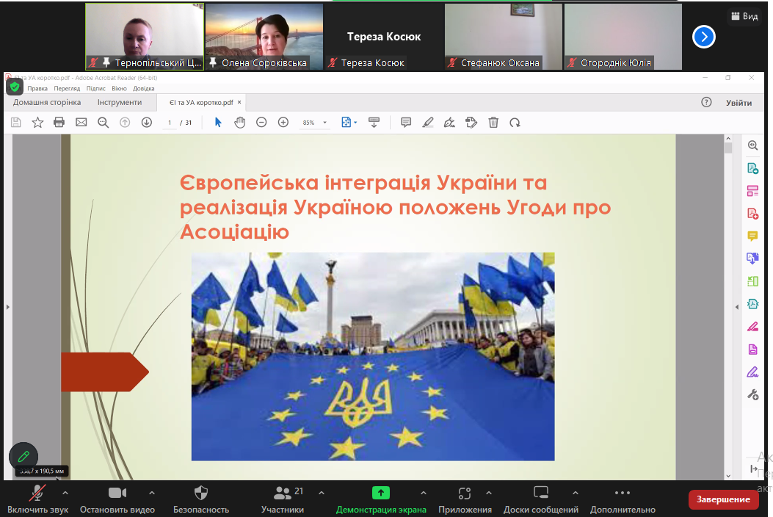Collapse the right tools pane arrow

pos(737,307)
